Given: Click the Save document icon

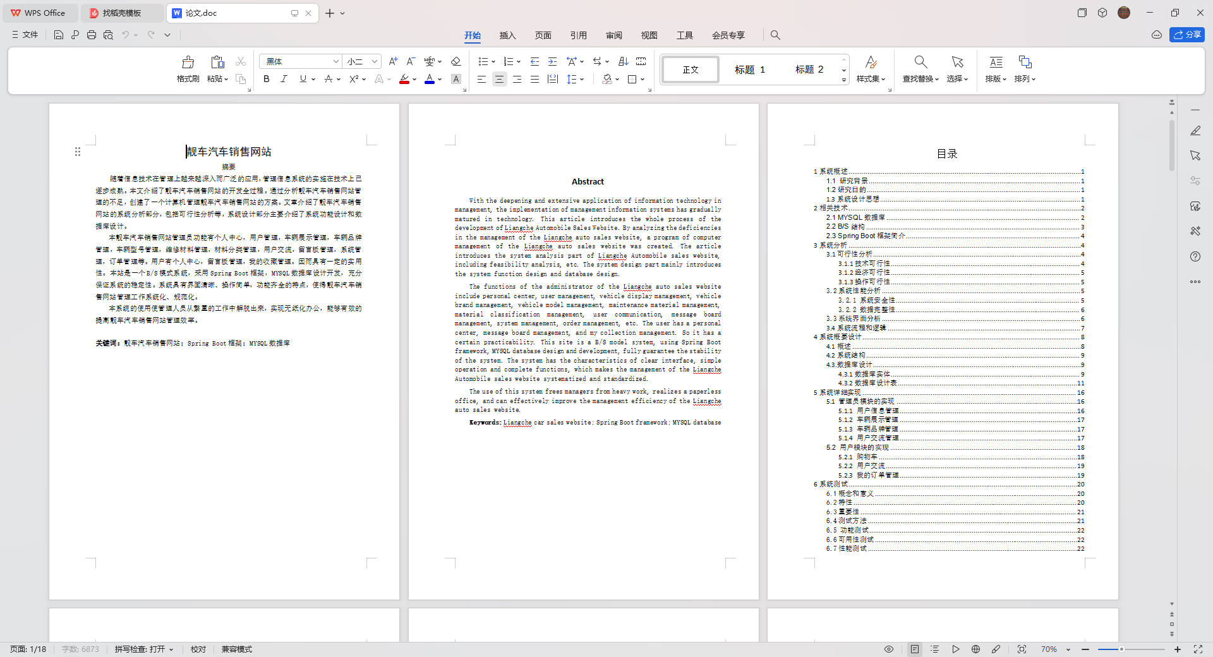Looking at the screenshot, I should pos(58,35).
